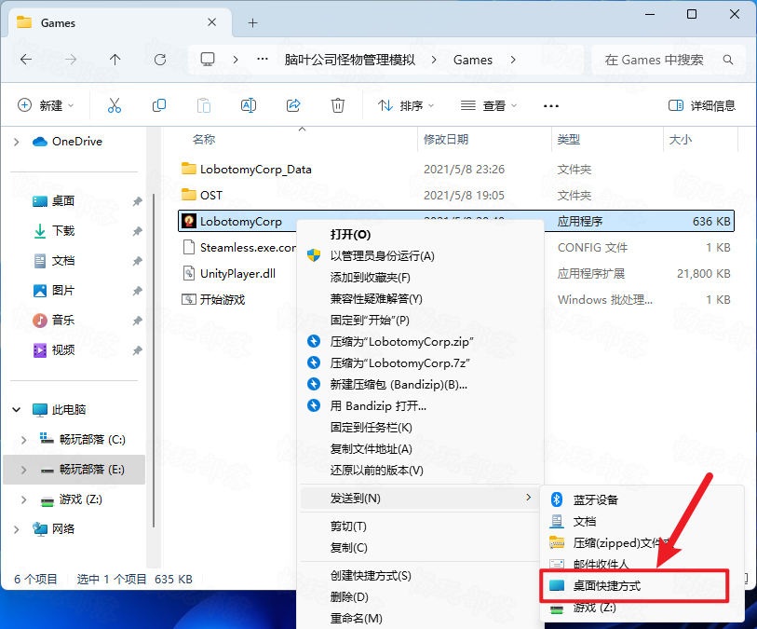Open the 查看 view dropdown
This screenshot has height=629, width=757.
tap(489, 105)
